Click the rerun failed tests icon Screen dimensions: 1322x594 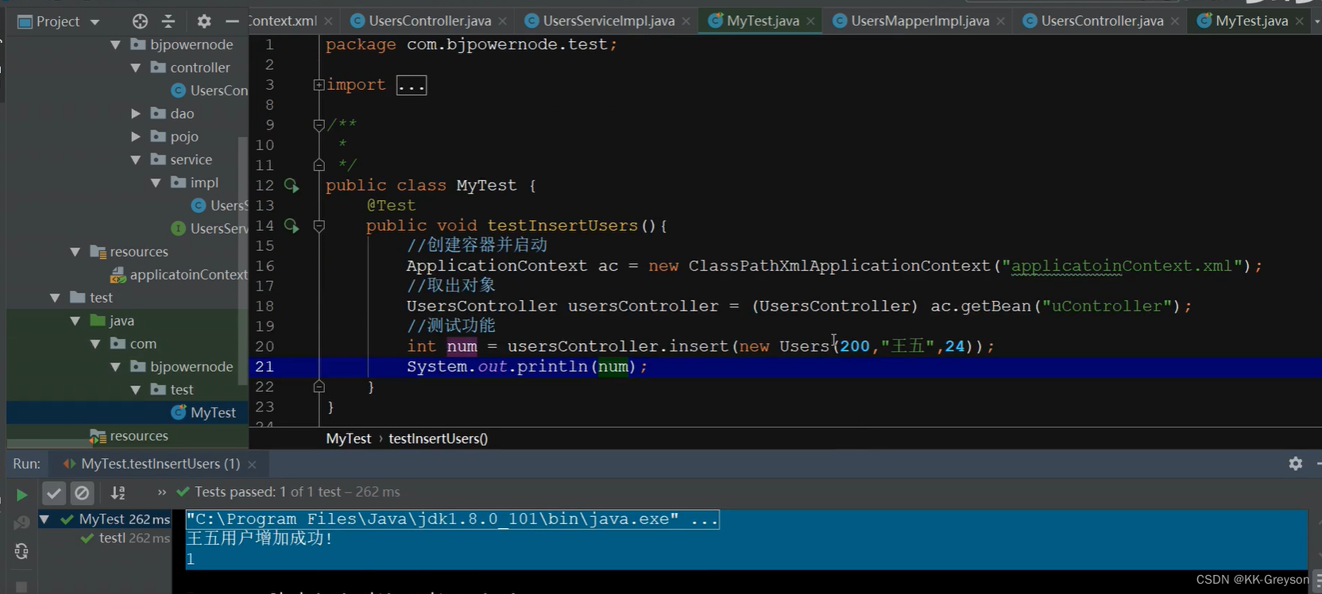[21, 523]
